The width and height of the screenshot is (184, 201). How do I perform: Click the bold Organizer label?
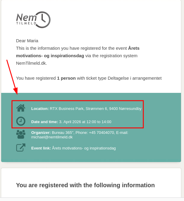tap(41, 132)
